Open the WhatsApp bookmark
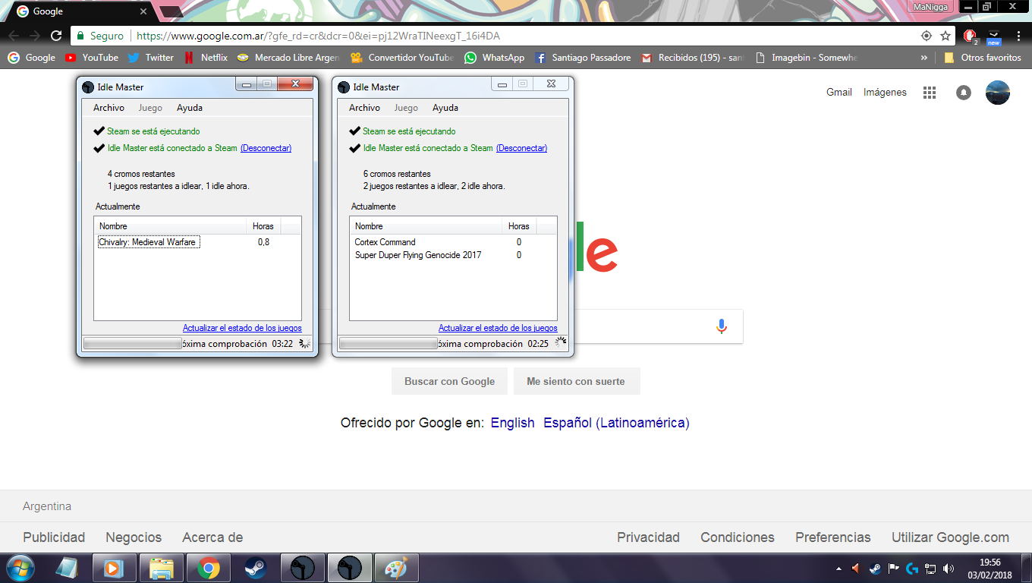 pyautogui.click(x=495, y=58)
